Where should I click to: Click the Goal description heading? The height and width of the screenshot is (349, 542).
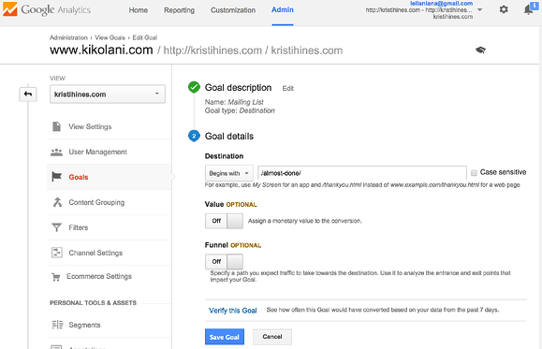tap(238, 88)
